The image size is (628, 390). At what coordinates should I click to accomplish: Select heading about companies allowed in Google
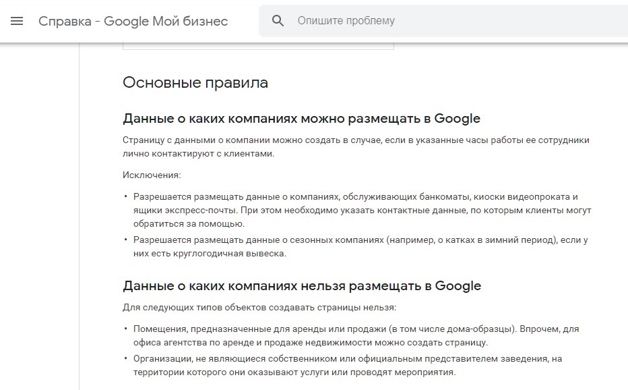click(x=301, y=119)
